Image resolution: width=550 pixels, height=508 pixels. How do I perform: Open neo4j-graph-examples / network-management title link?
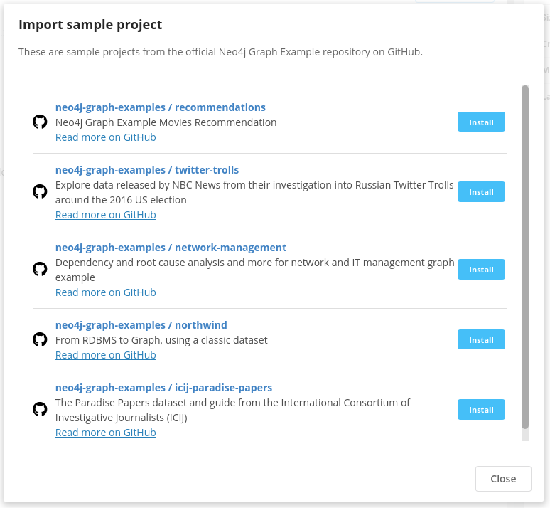coord(171,248)
